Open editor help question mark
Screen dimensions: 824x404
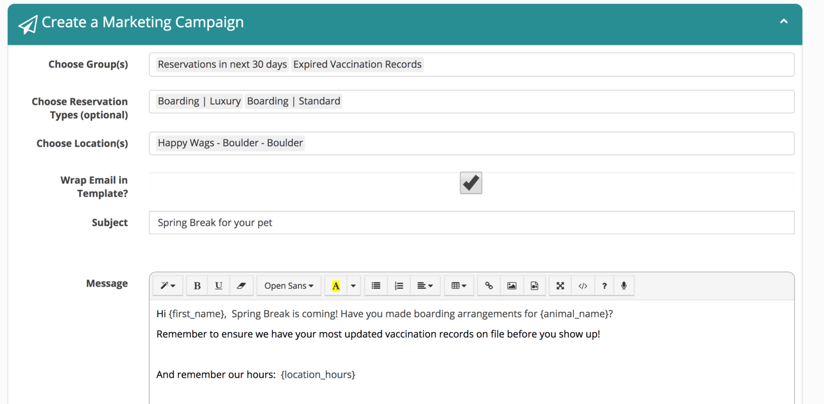tap(604, 285)
